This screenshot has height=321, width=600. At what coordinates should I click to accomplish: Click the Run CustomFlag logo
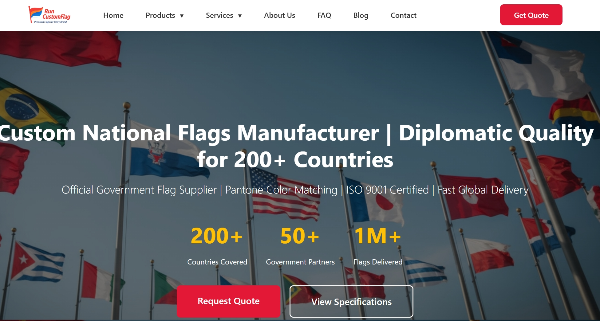tap(49, 15)
